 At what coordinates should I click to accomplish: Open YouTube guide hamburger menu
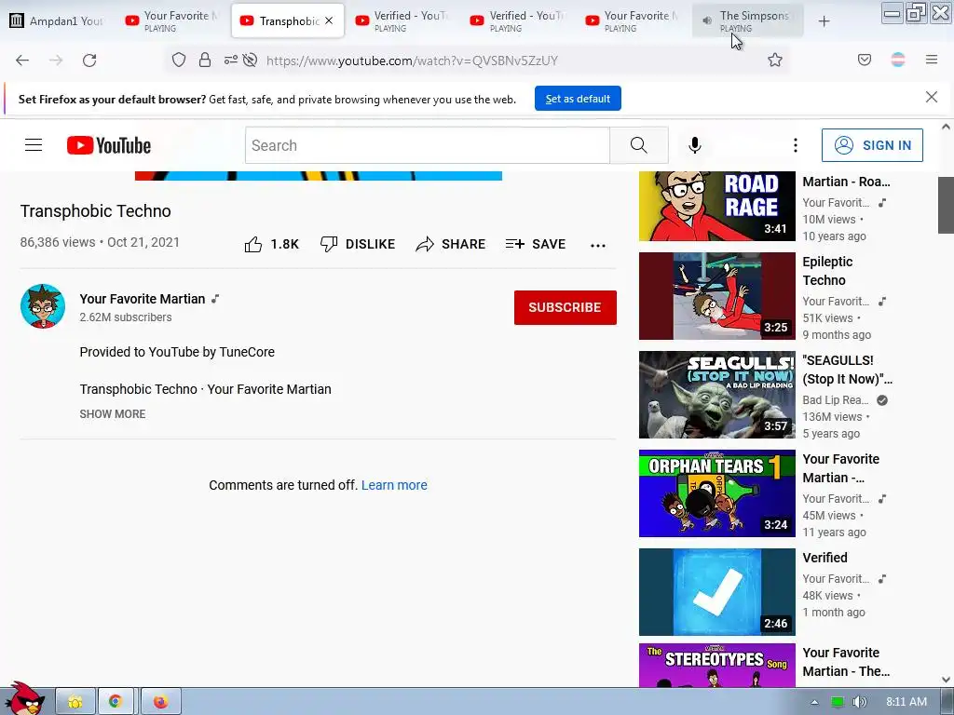coord(34,145)
